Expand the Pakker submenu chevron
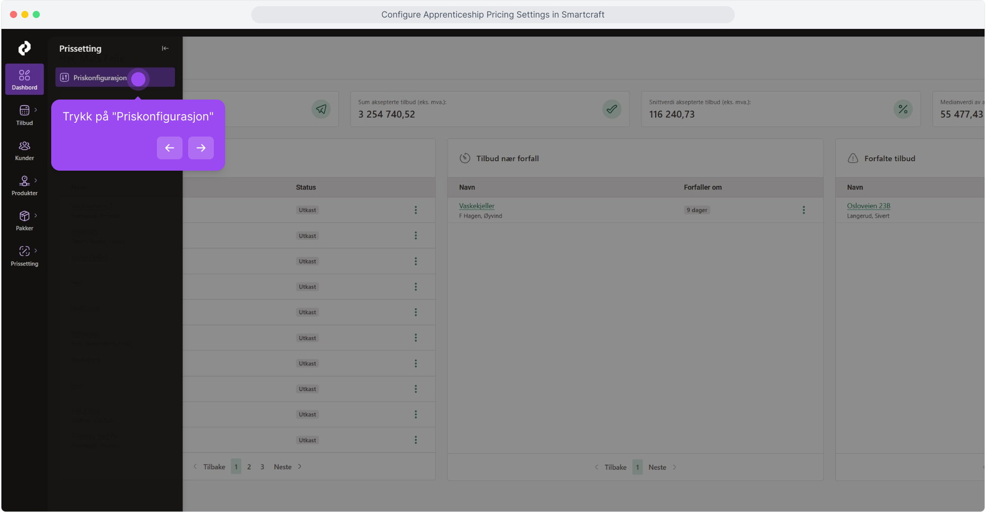Screen dimensions: 986x512 [36, 216]
